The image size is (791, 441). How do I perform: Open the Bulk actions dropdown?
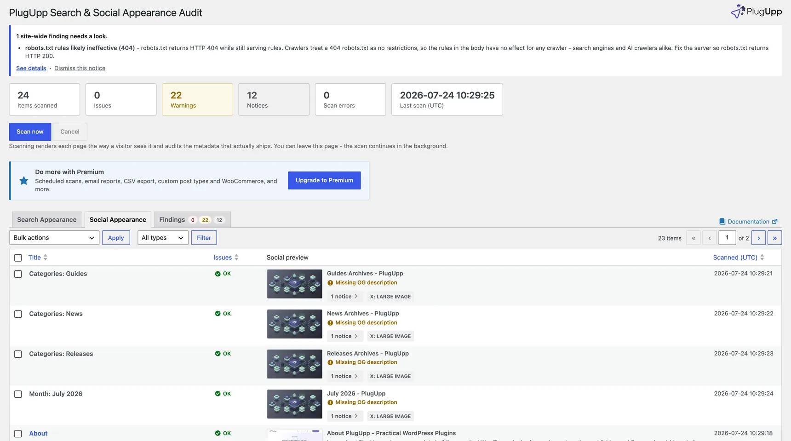(54, 238)
